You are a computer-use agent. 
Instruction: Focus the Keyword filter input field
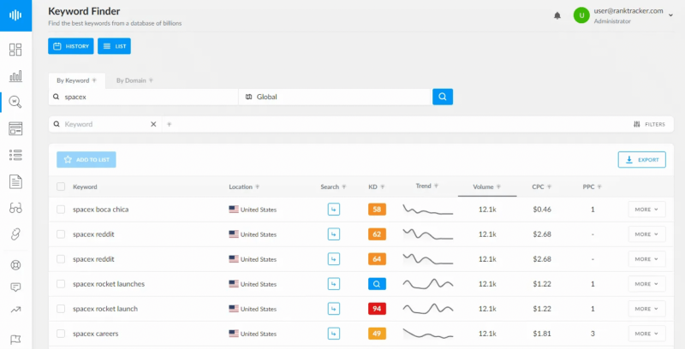tap(104, 124)
